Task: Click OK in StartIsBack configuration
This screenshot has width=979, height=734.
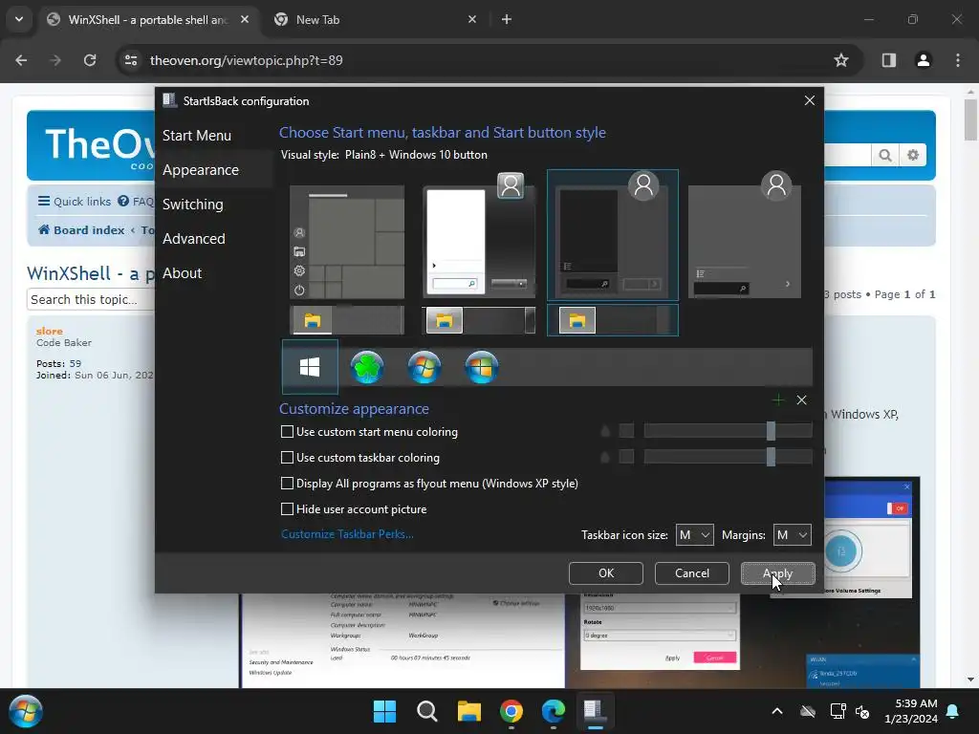Action: point(605,573)
